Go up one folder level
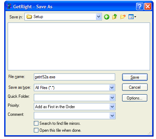Image resolution: width=156 pixels, height=139 pixels. coord(114,17)
